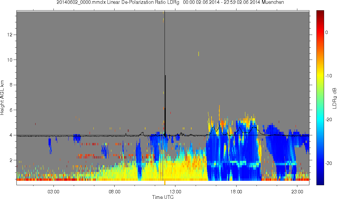Click the 12 km height tick label

pos(9,35)
